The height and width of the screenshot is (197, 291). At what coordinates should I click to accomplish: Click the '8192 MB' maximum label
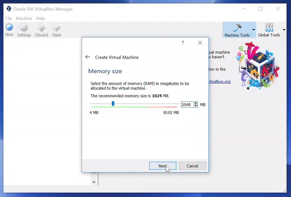click(171, 113)
